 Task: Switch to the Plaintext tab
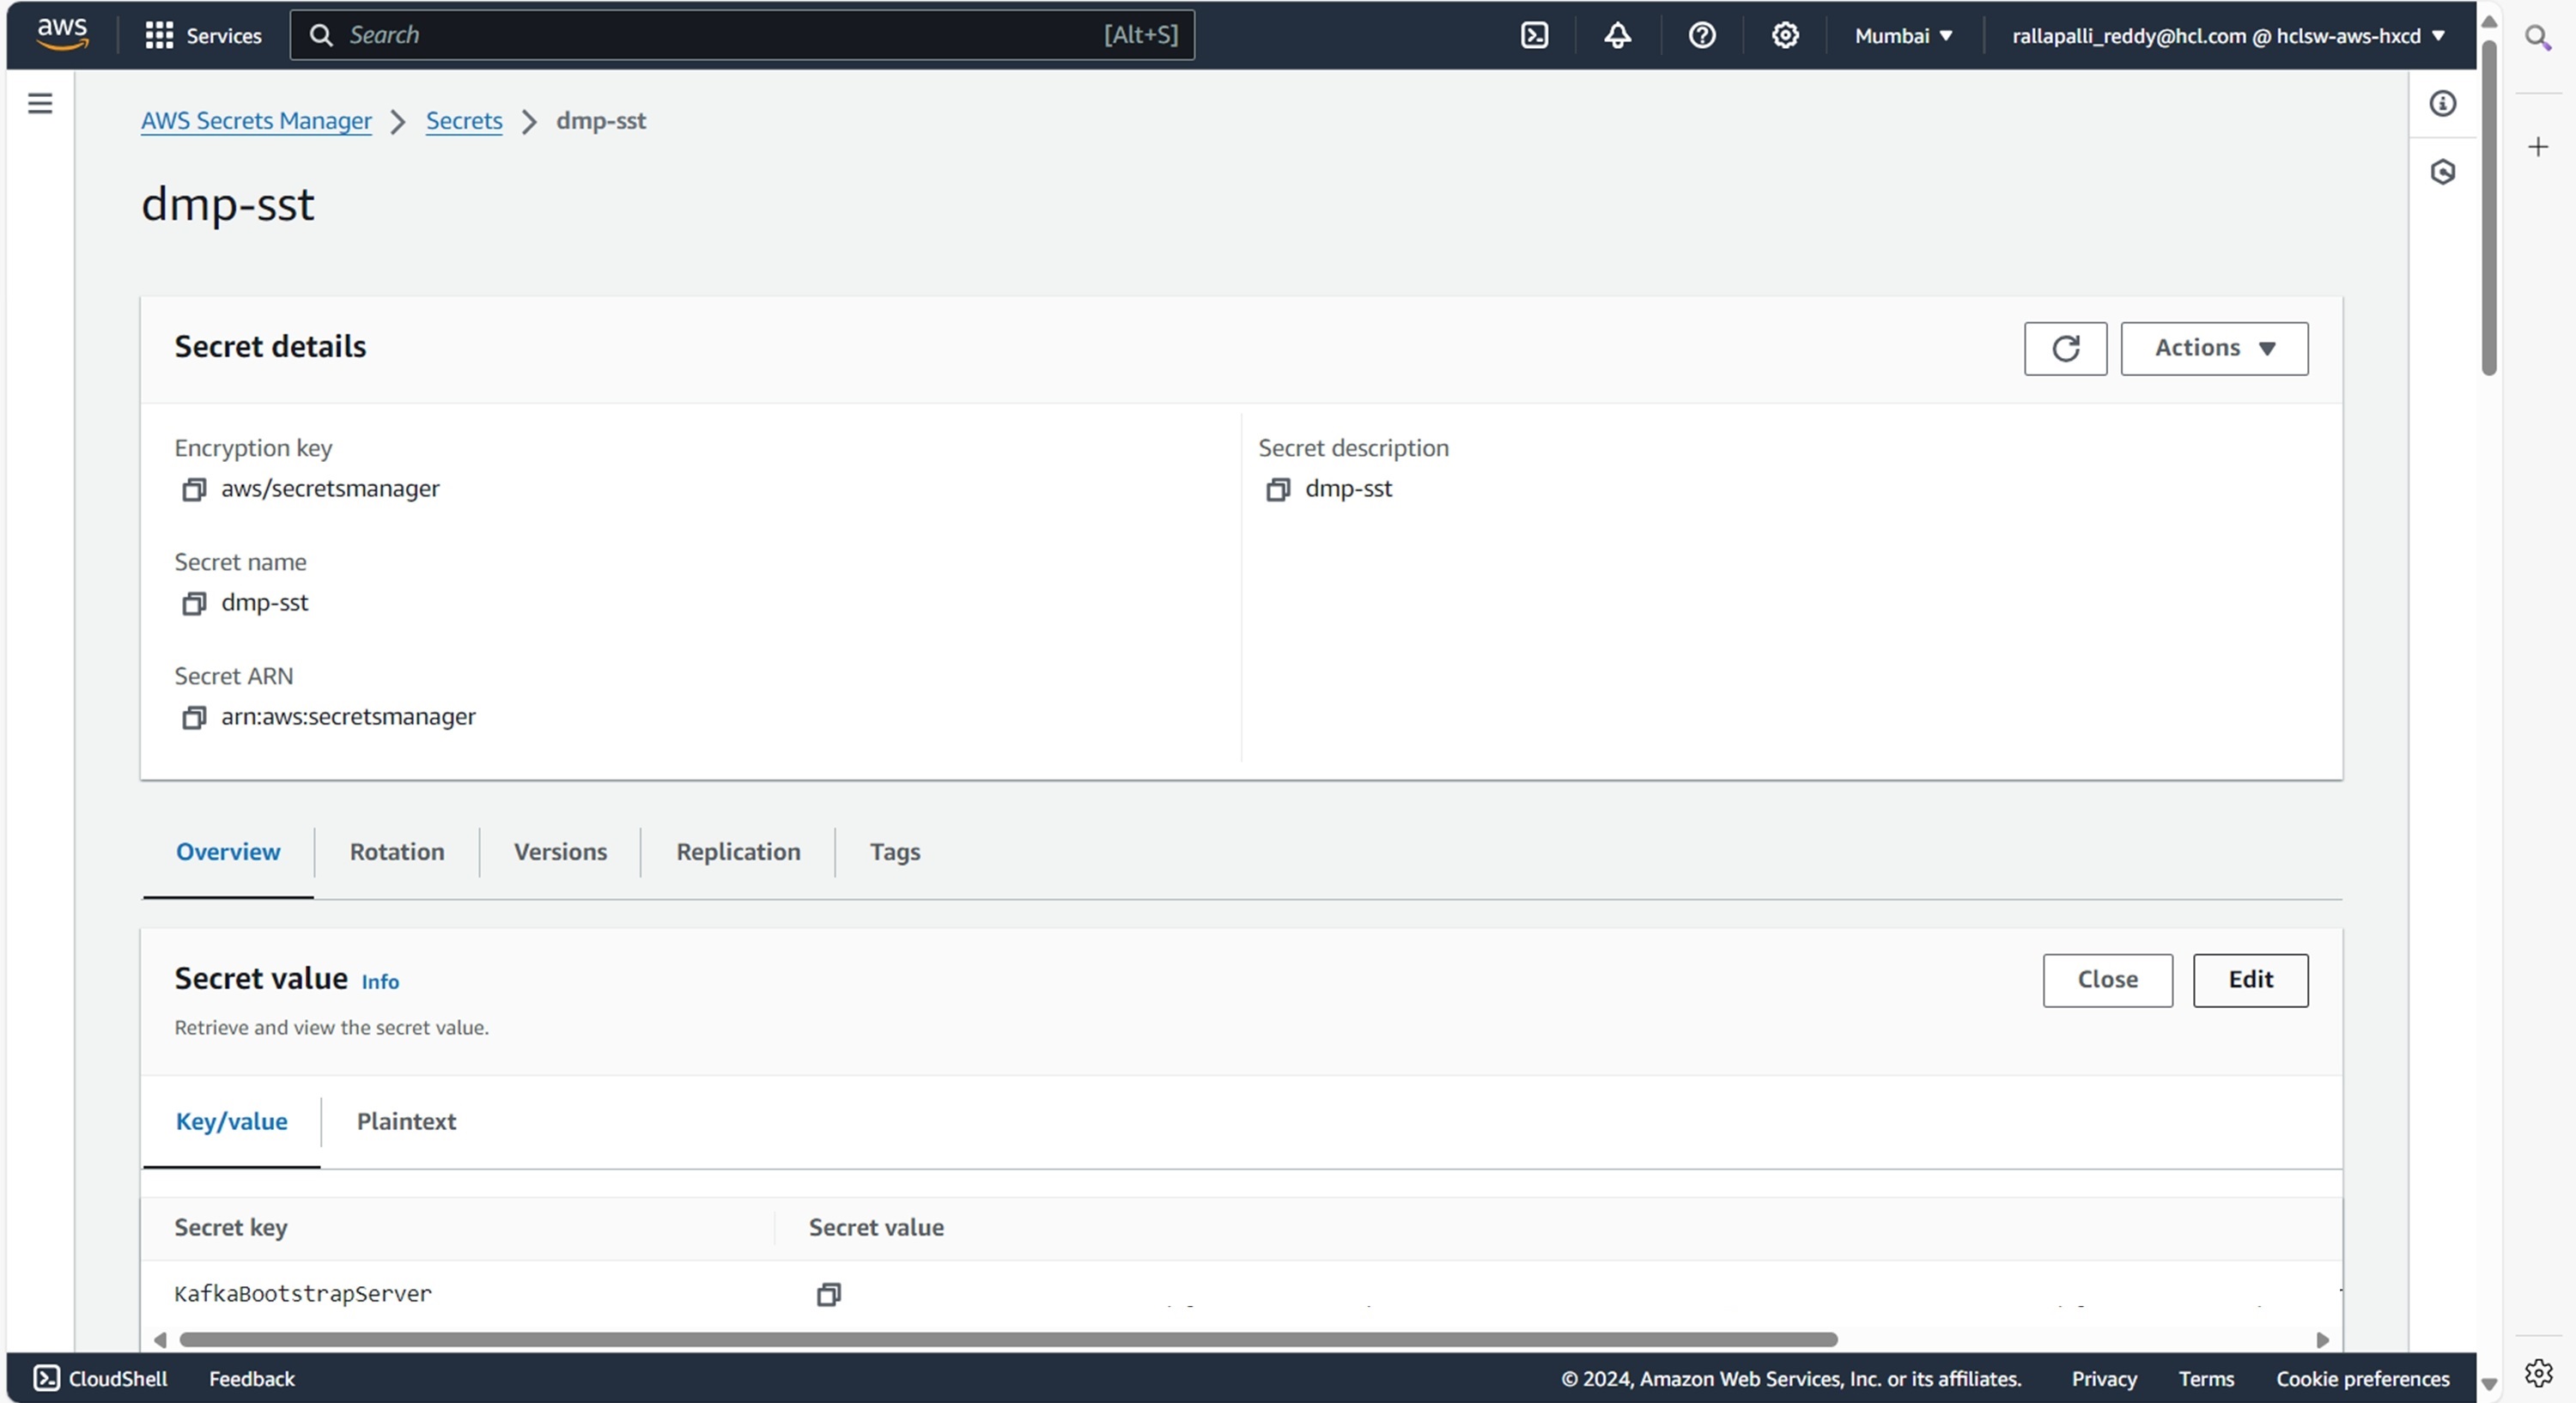pyautogui.click(x=406, y=1122)
